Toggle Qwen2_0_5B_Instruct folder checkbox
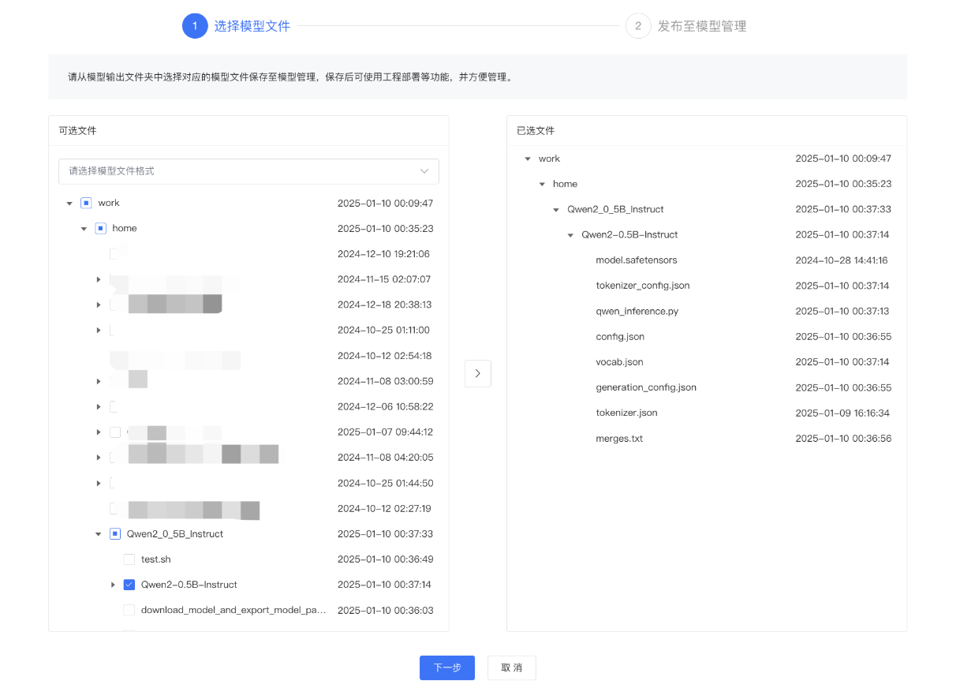 115,534
